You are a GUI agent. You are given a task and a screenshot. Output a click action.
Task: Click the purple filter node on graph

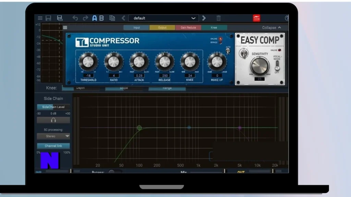(240, 128)
